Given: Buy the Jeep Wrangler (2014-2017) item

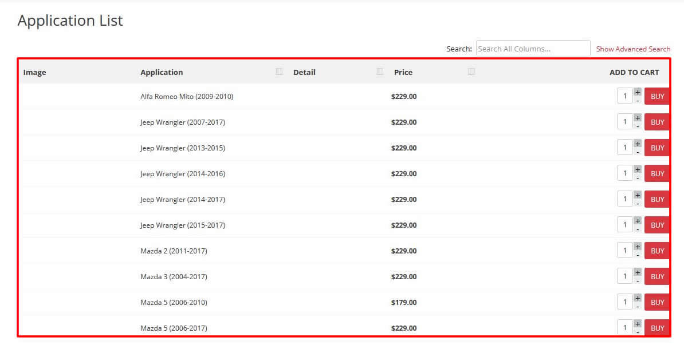Looking at the screenshot, I should click(657, 199).
